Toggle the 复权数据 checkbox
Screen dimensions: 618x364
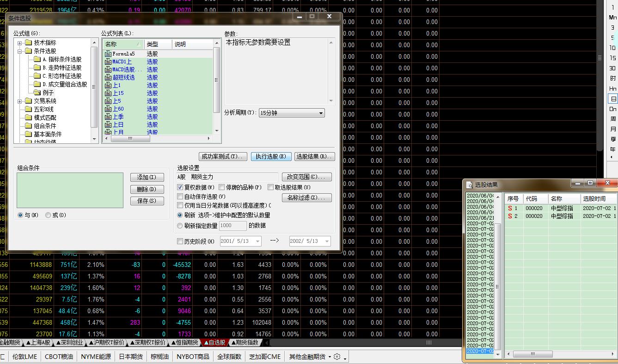tap(180, 187)
